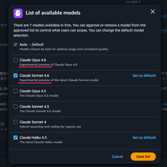The height and width of the screenshot is (167, 167).
Task: Click the Kiro ghost logo icon
Action: (18, 12)
